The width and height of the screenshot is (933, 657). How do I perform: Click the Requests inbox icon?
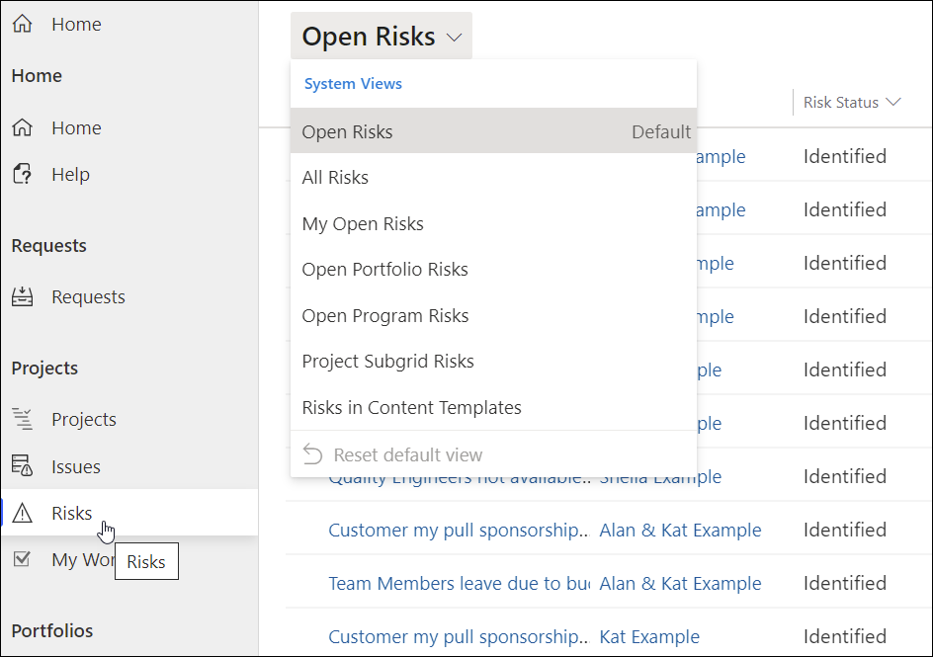(22, 297)
